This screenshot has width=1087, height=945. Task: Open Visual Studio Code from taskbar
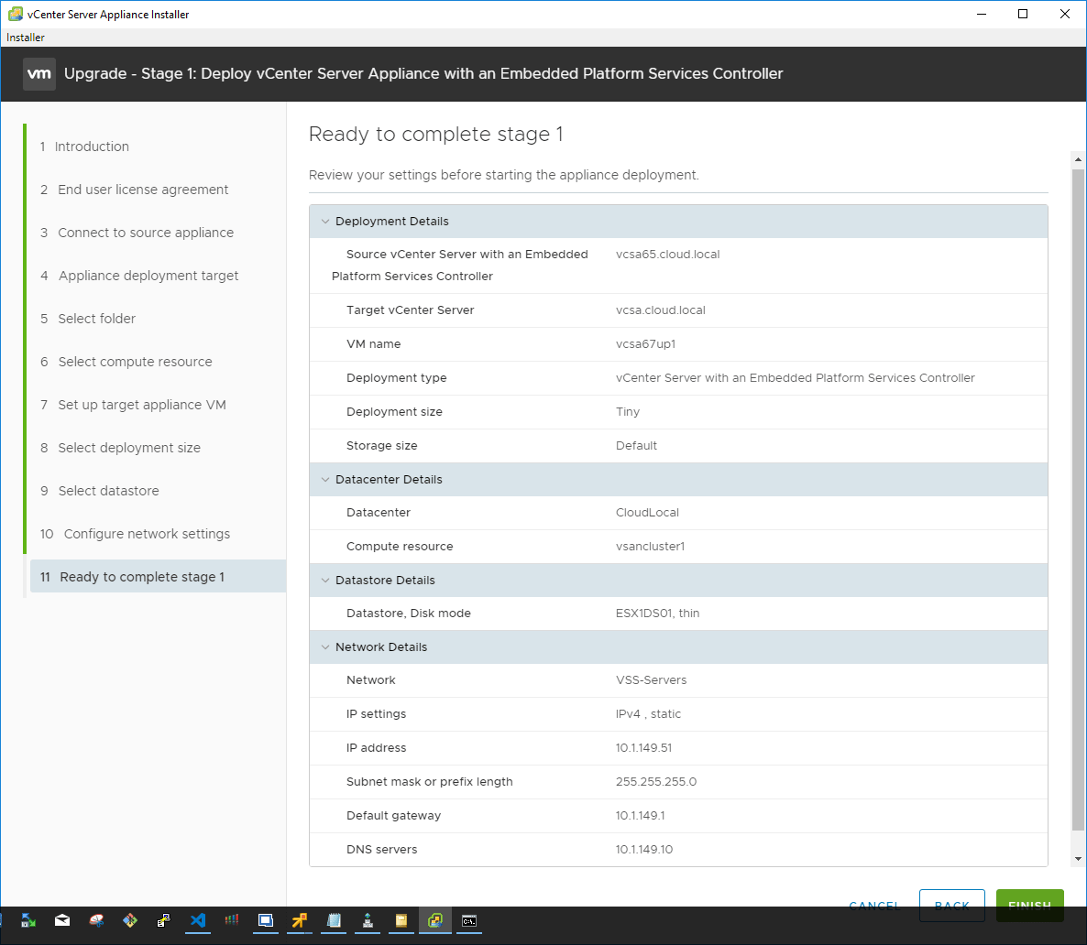point(198,920)
